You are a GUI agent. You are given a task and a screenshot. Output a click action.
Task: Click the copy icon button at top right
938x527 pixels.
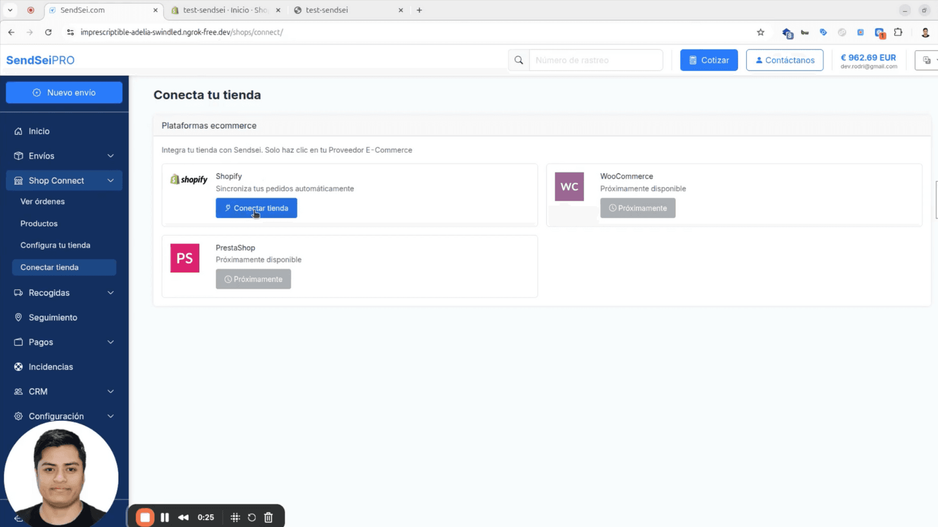[927, 60]
